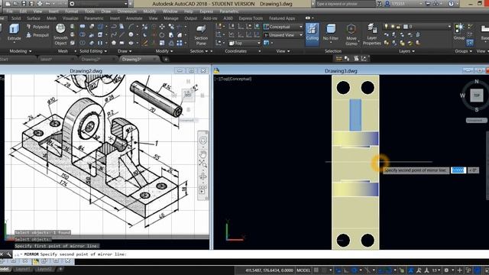The image size is (489, 275).
Task: Select the Extrude tool
Action: 14,32
